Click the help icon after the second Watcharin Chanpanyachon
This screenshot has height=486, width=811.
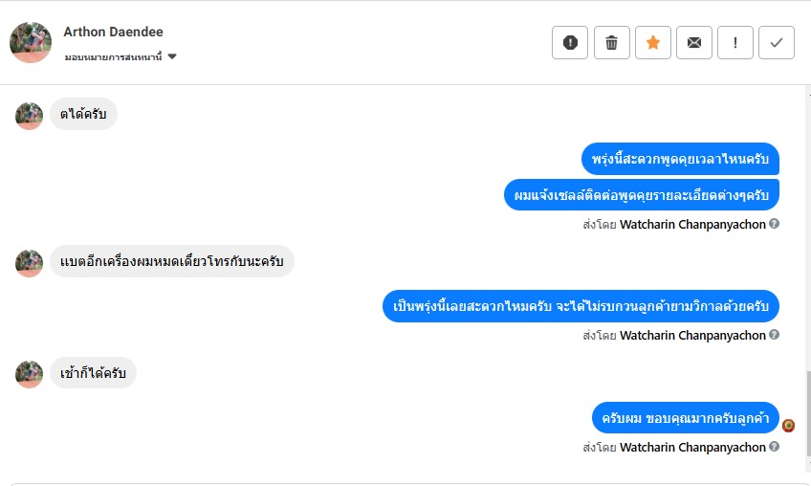[775, 336]
